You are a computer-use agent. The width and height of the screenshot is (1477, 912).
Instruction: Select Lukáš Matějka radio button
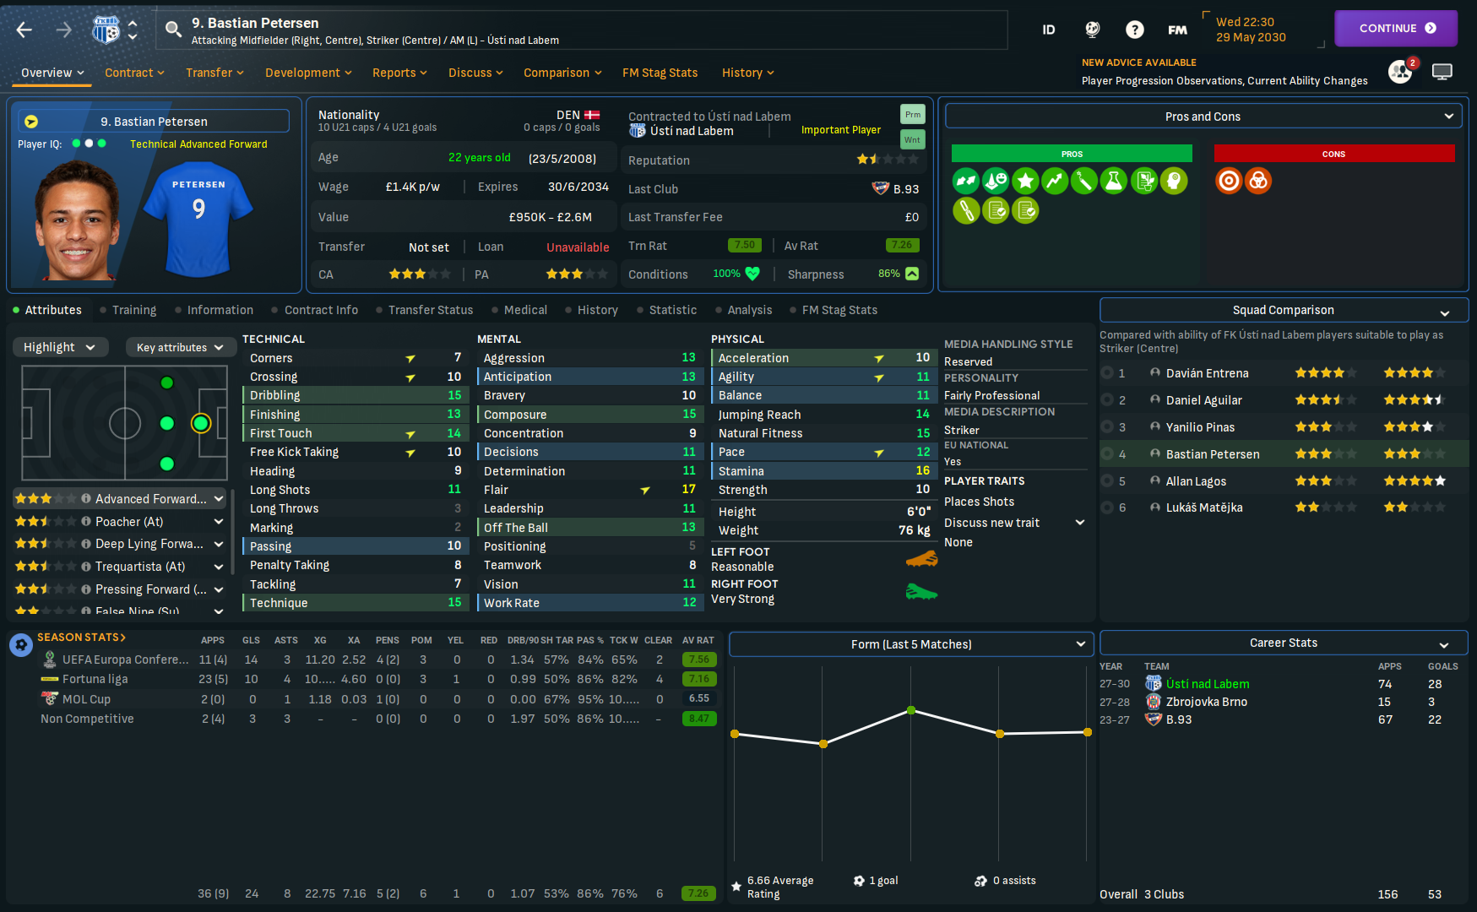click(1107, 508)
